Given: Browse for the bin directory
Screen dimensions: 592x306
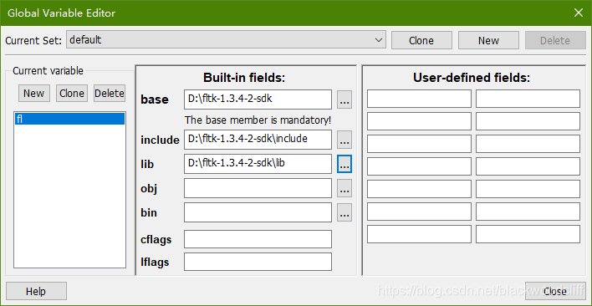Looking at the screenshot, I should pos(344,212).
